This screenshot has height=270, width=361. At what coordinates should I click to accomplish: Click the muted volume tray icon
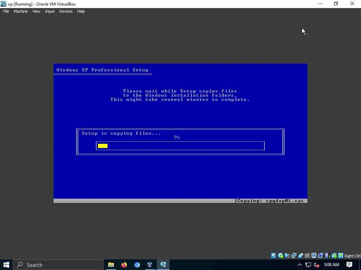[x=316, y=265]
